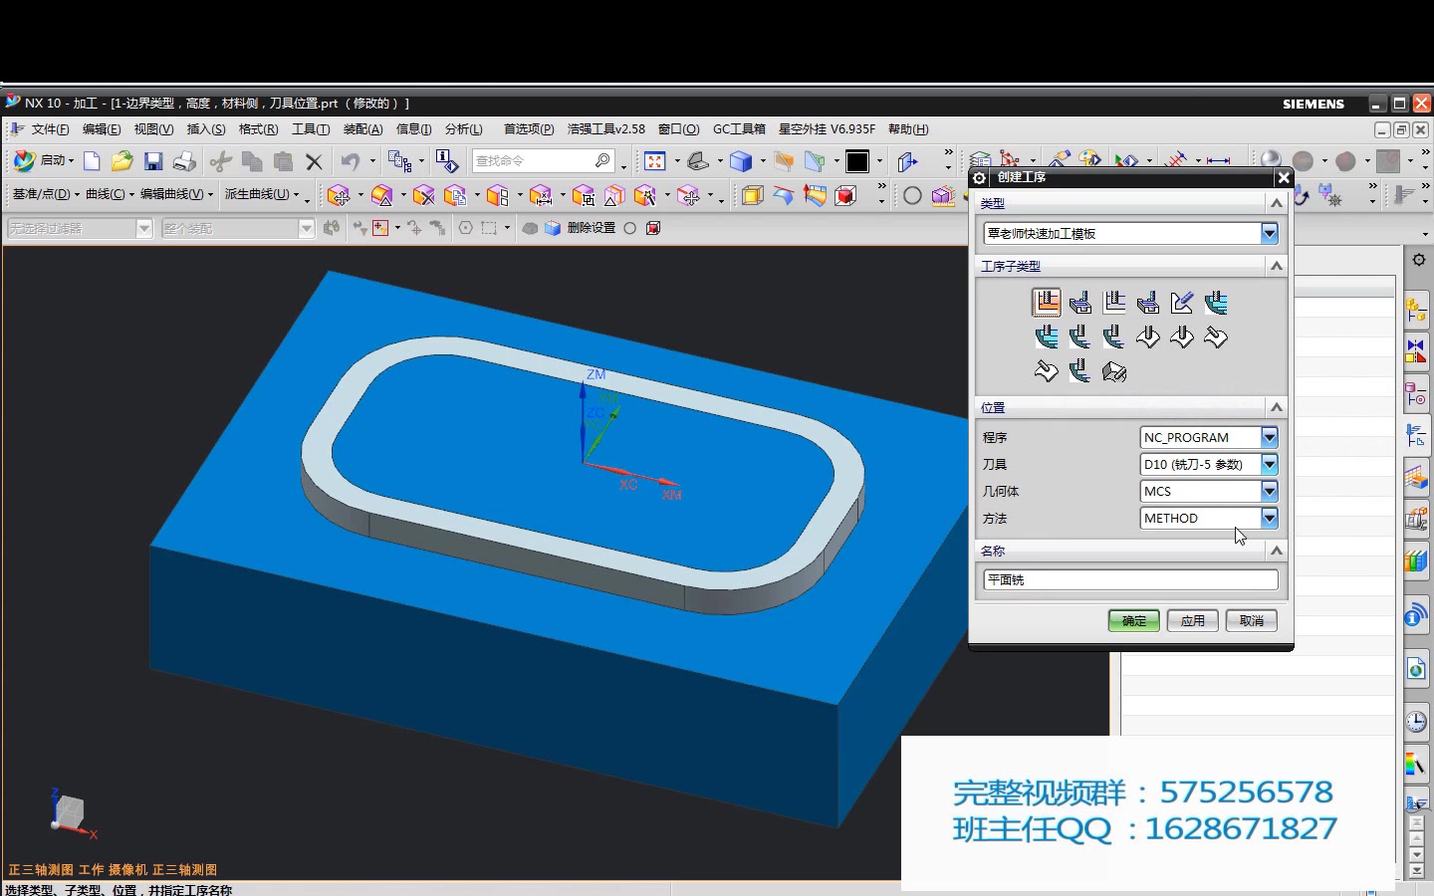Collapse the 类型 section
1434x896 pixels.
tap(1276, 203)
